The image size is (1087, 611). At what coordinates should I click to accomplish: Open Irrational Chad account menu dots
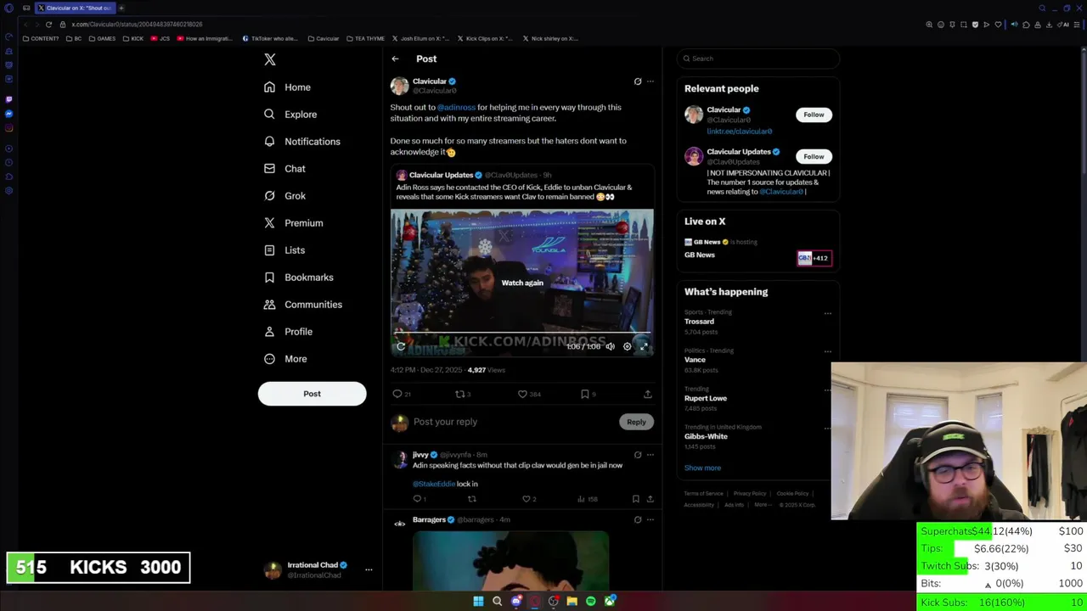[369, 569]
